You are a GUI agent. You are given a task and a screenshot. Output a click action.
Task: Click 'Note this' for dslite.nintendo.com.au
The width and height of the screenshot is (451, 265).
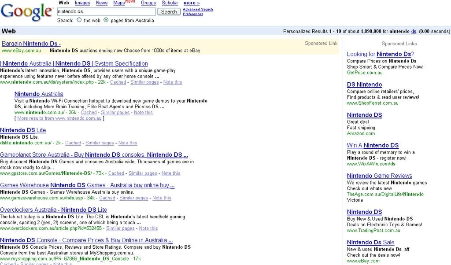(x=128, y=143)
